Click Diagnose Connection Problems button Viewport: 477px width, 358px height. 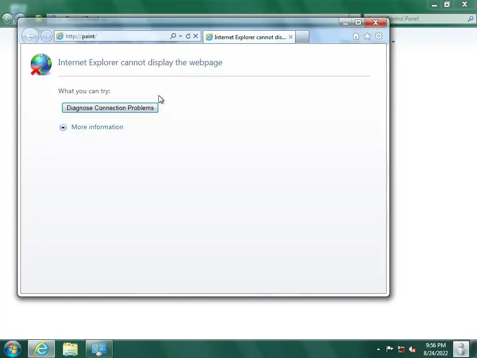tap(110, 108)
